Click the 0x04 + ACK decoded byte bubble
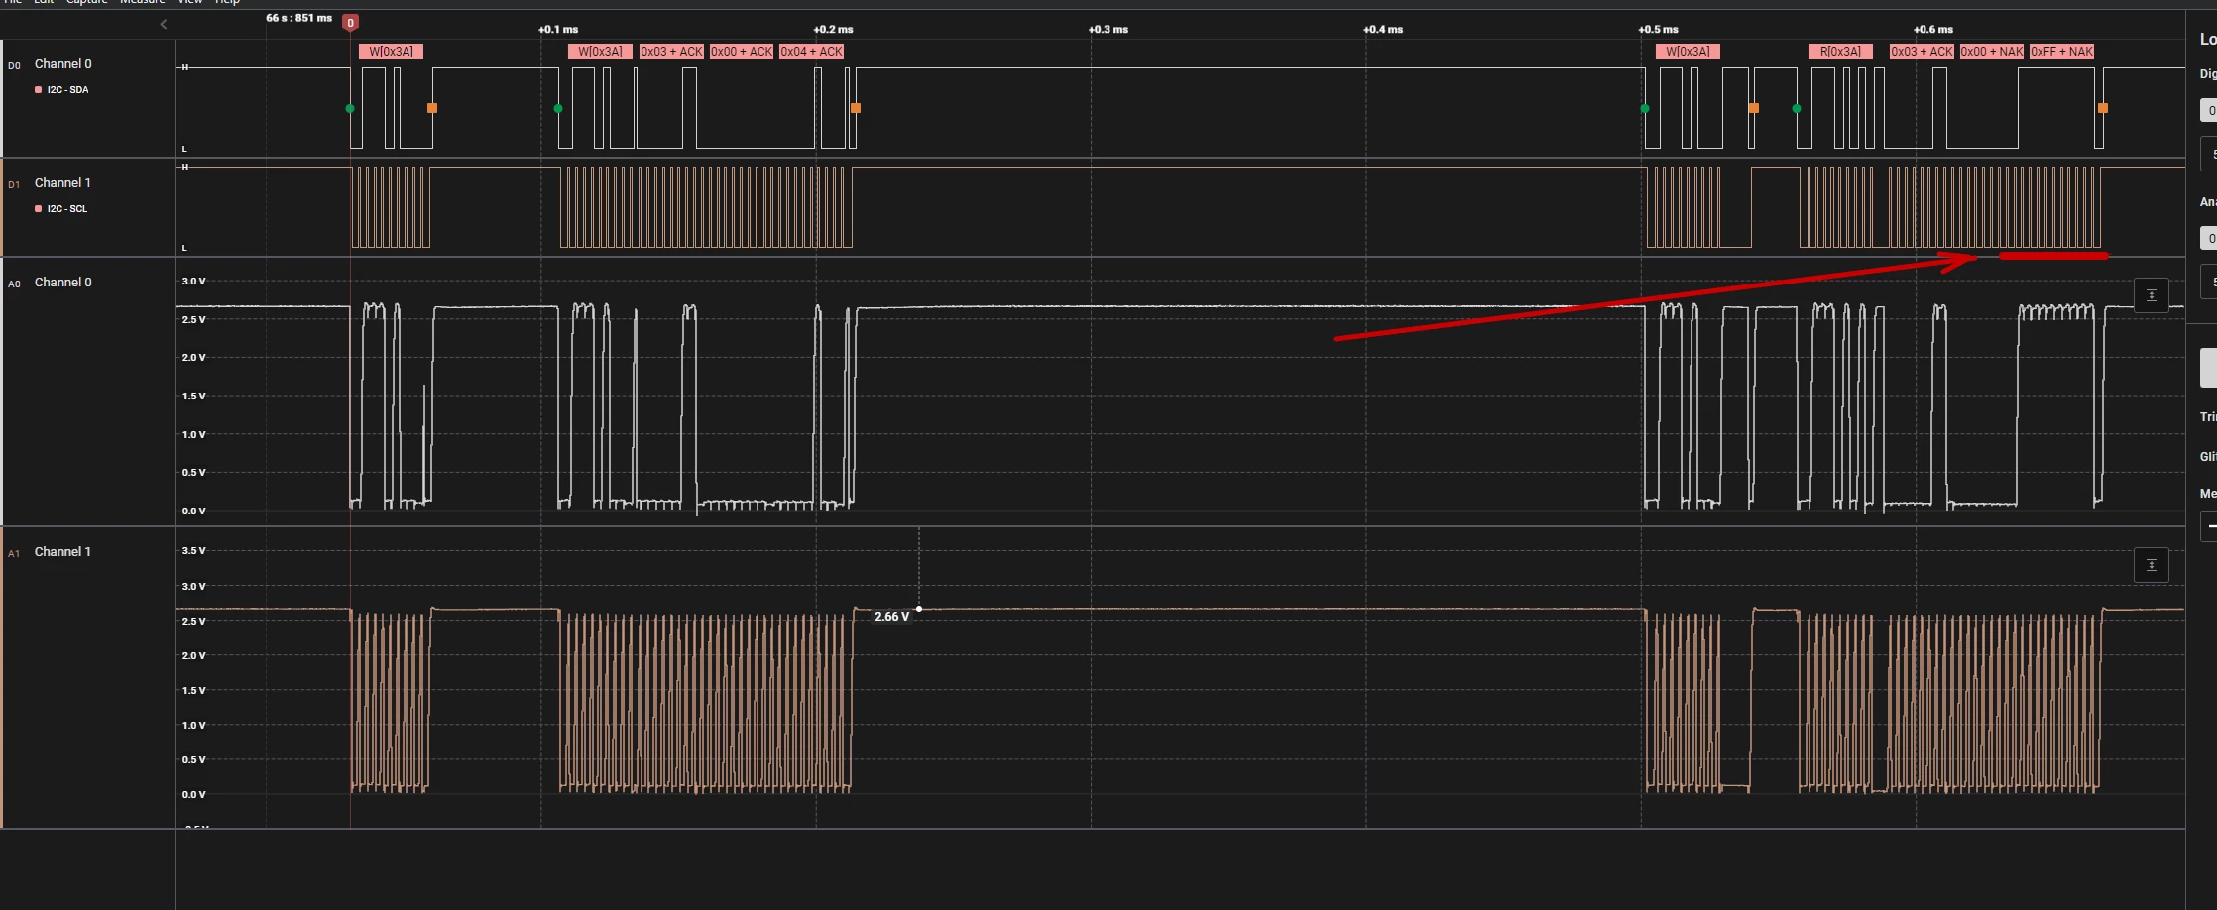This screenshot has width=2217, height=910. coord(811,52)
